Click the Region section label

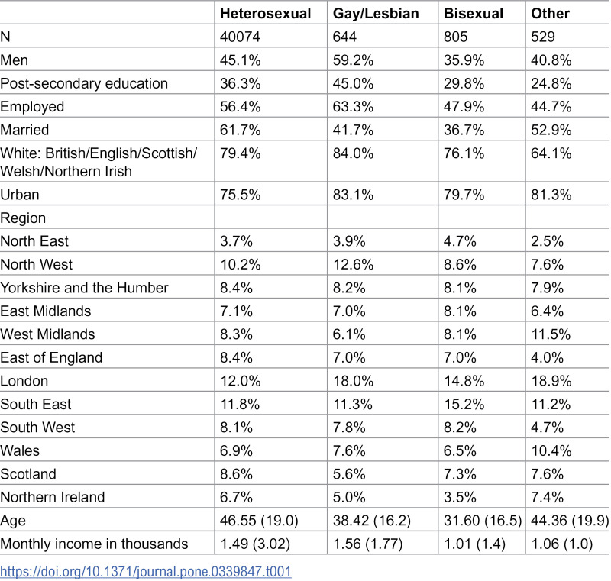pos(23,218)
